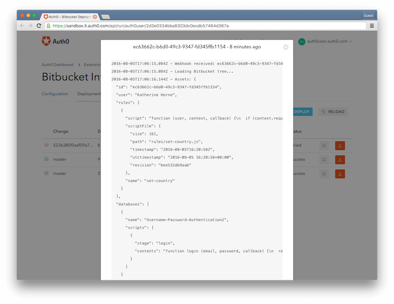Click the "user": "Katherine Horne" line

pos(146,95)
